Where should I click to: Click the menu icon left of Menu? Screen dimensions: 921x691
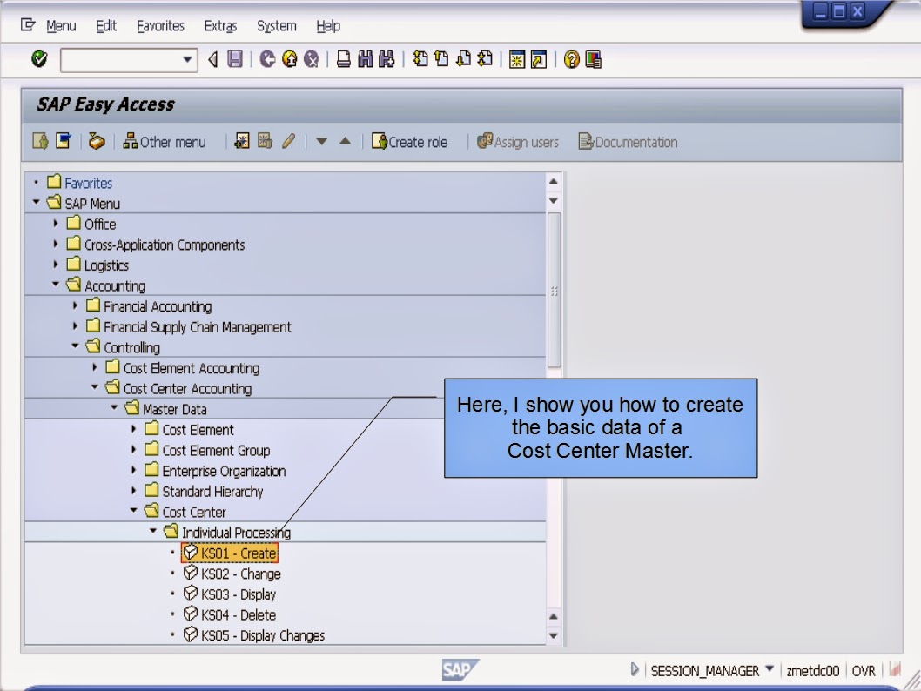pyautogui.click(x=28, y=25)
